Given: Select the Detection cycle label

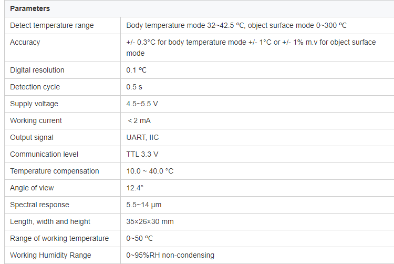Looking at the screenshot, I should pos(35,87).
